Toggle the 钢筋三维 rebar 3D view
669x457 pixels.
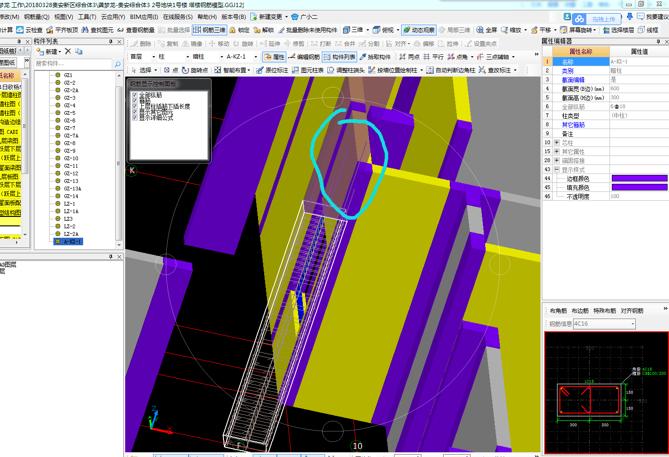coord(209,30)
